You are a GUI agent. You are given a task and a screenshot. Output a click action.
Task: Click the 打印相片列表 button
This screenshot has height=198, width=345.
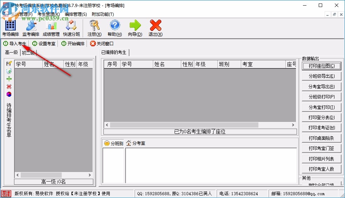[x=322, y=159]
